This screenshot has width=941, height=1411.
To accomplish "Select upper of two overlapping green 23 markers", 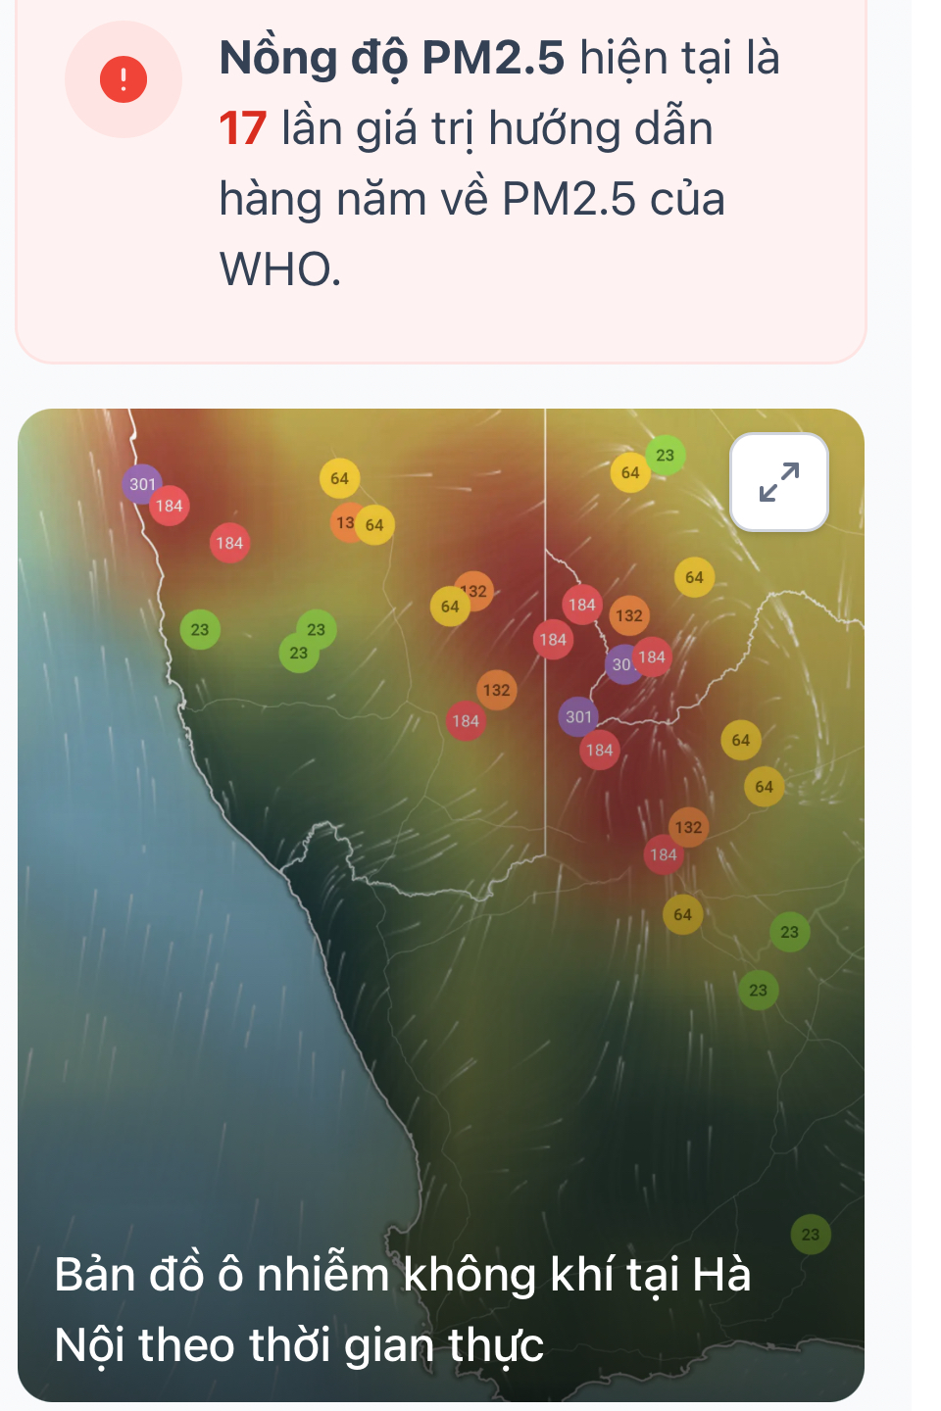I will click(x=317, y=629).
